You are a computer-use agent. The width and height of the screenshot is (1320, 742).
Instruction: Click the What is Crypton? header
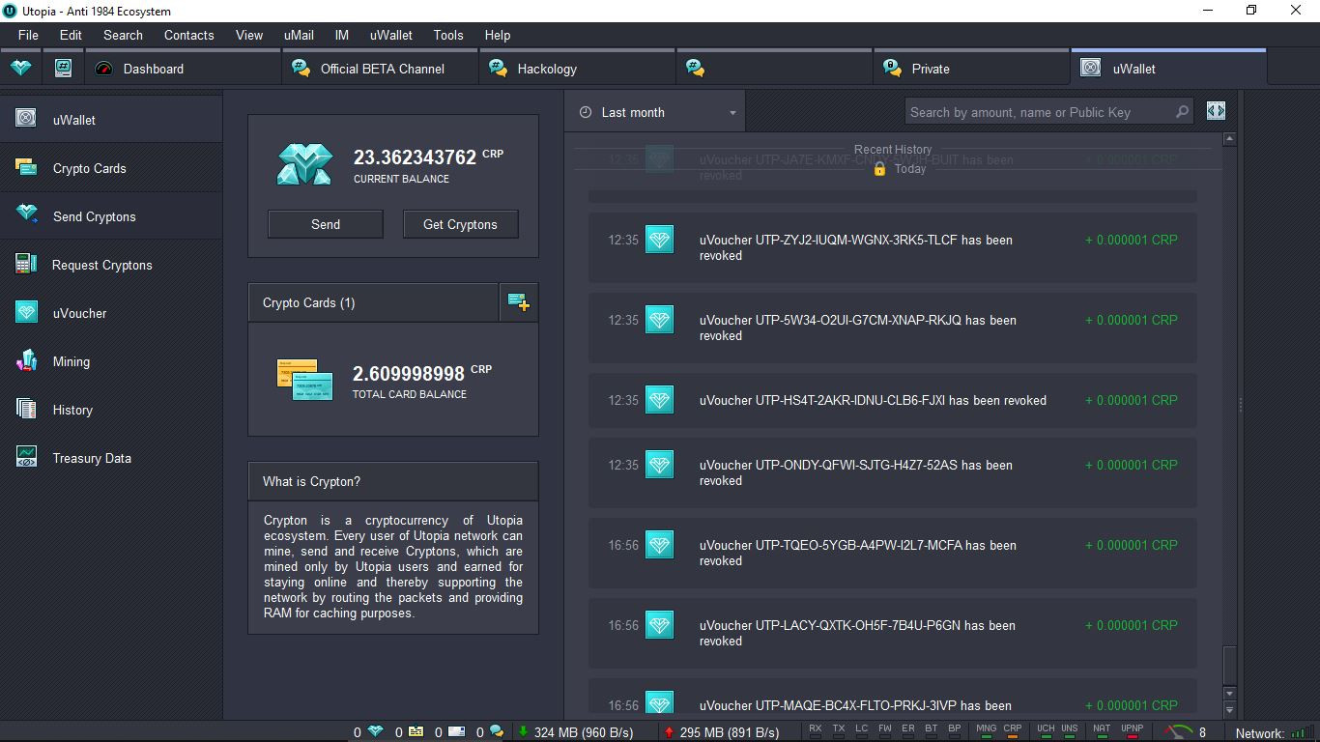(393, 481)
